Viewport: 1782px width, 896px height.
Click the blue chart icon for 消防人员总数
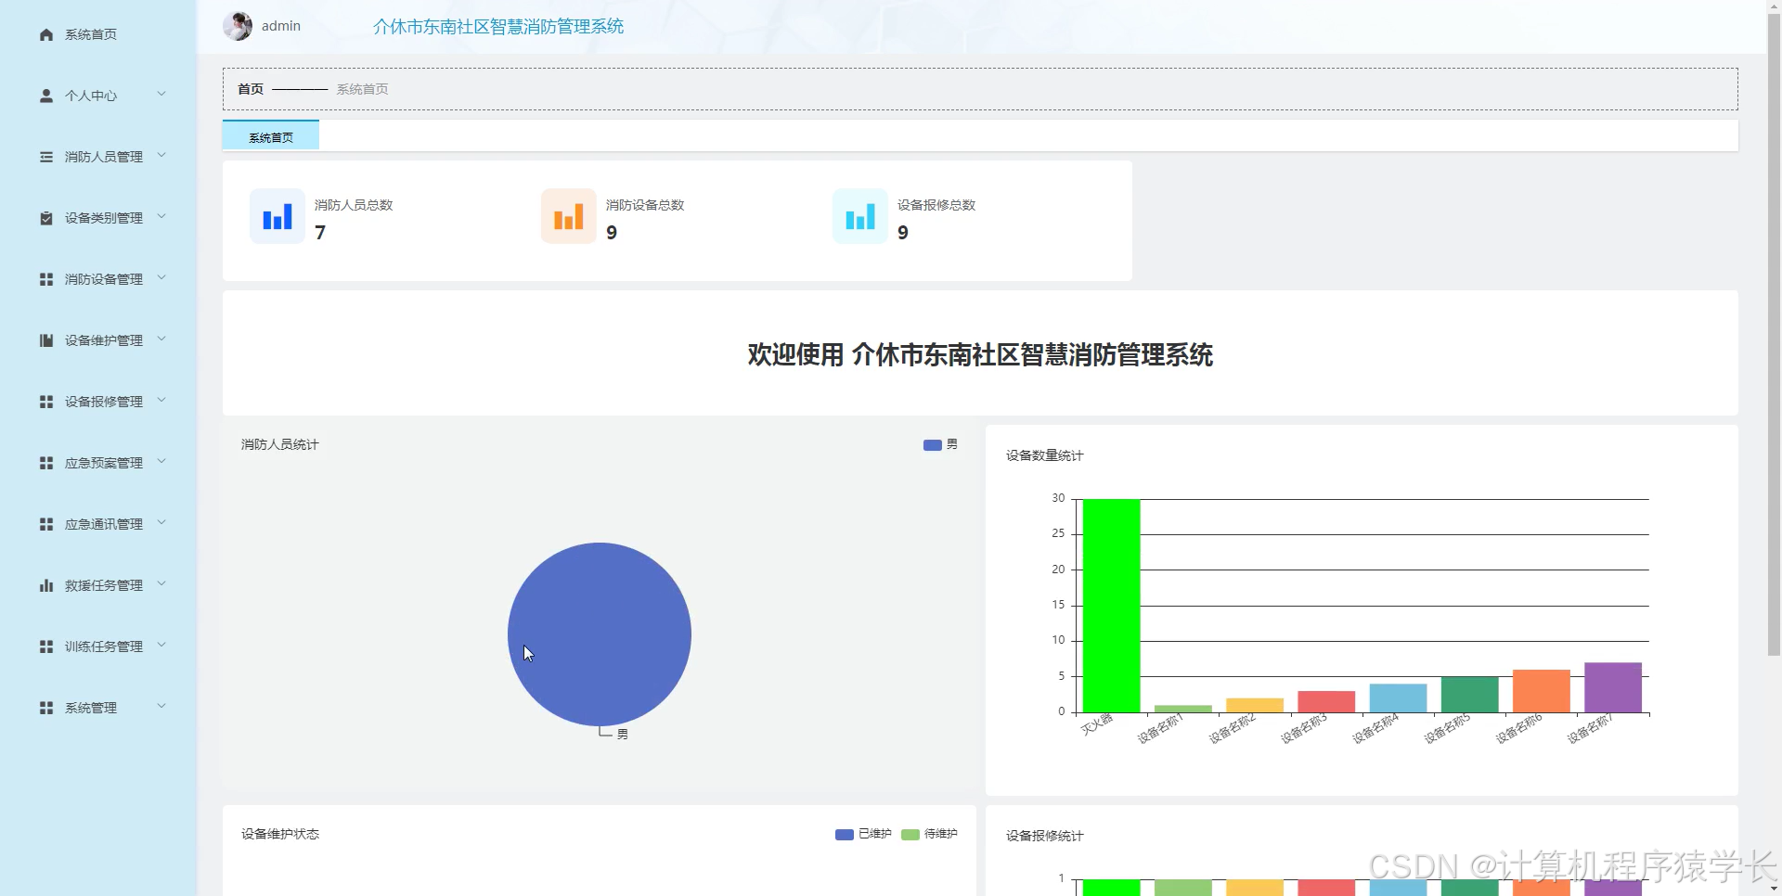pos(278,216)
